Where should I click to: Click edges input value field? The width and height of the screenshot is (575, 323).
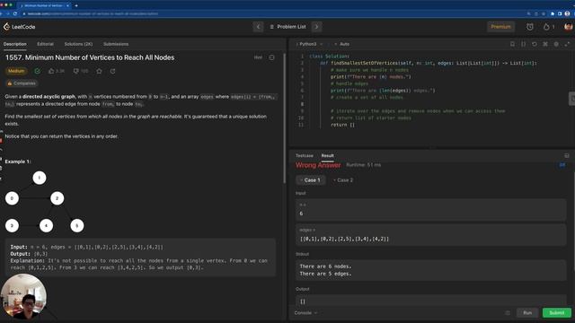(431, 235)
